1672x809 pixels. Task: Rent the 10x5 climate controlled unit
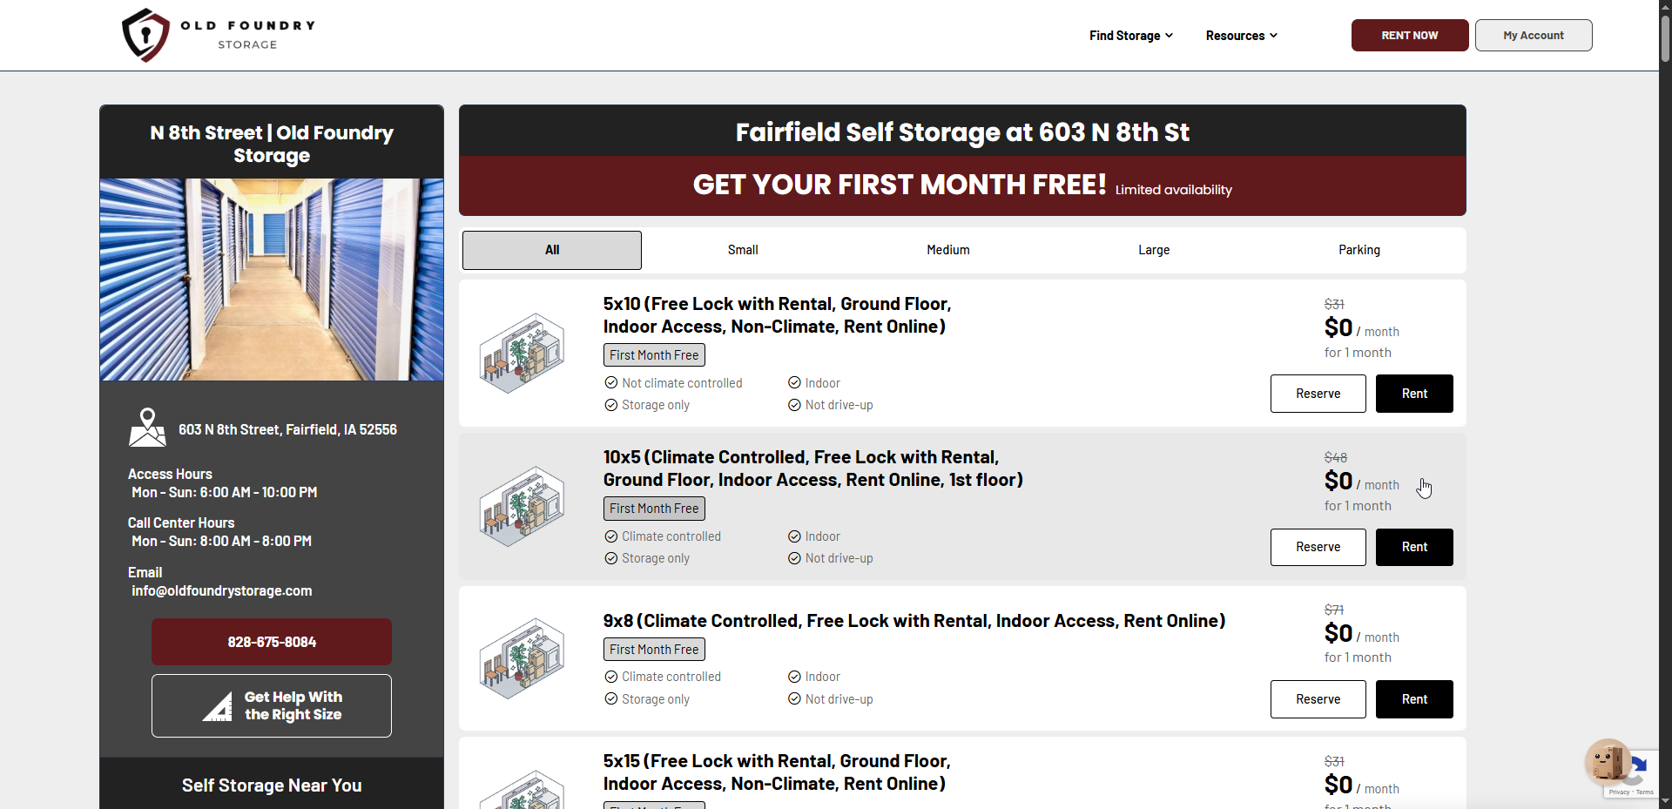point(1414,547)
